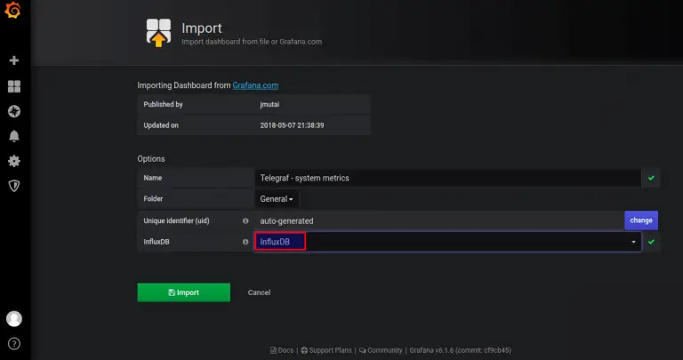The height and width of the screenshot is (360, 683).
Task: Open the Configuration gear icon
Action: click(x=14, y=161)
